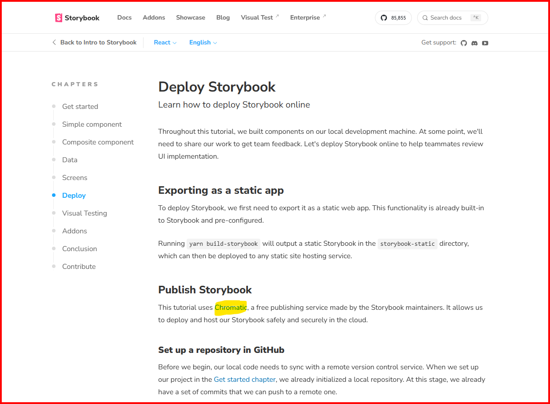The width and height of the screenshot is (550, 404).
Task: Open the Docs menu item
Action: tap(124, 18)
